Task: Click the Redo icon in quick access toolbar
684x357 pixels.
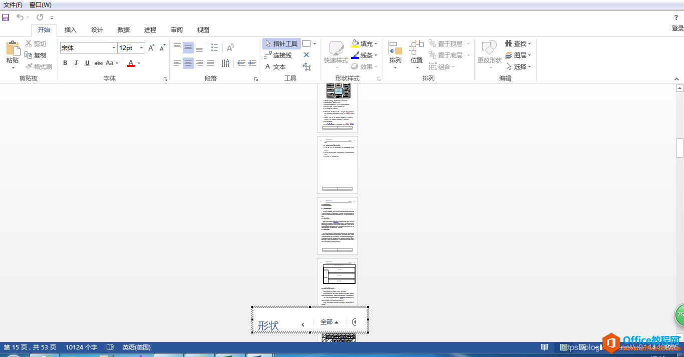Action: tap(40, 17)
